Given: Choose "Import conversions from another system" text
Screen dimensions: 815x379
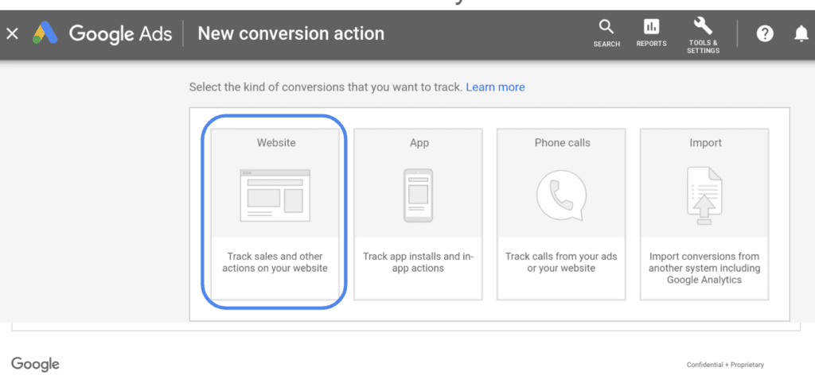Looking at the screenshot, I should 704,268.
